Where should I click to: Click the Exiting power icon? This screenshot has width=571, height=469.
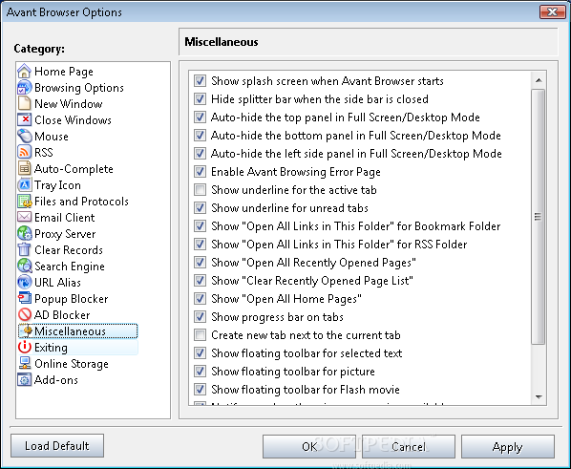pyautogui.click(x=25, y=347)
